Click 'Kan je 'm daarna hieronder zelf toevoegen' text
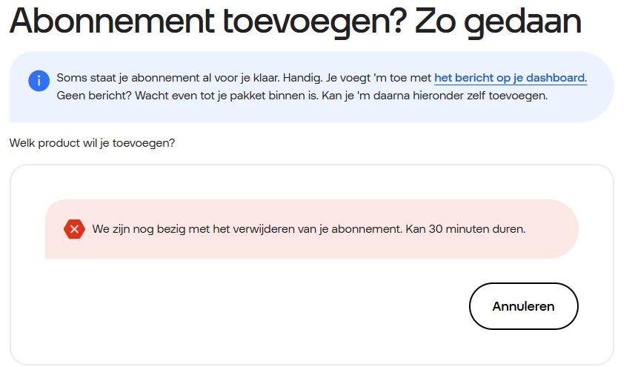This screenshot has height=367, width=635. (x=434, y=96)
